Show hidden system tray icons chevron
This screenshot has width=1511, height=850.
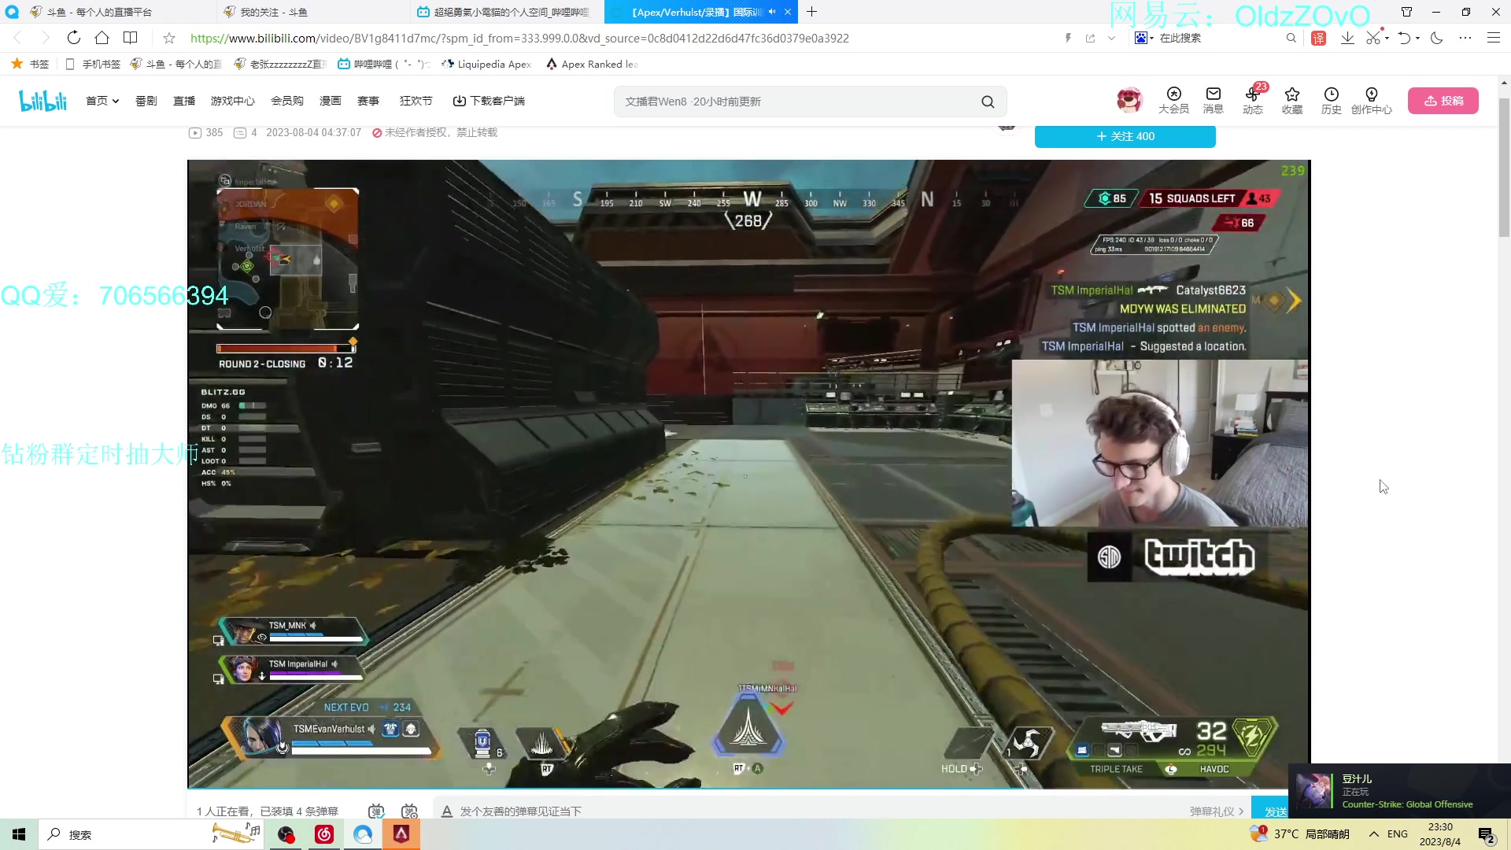coord(1373,834)
